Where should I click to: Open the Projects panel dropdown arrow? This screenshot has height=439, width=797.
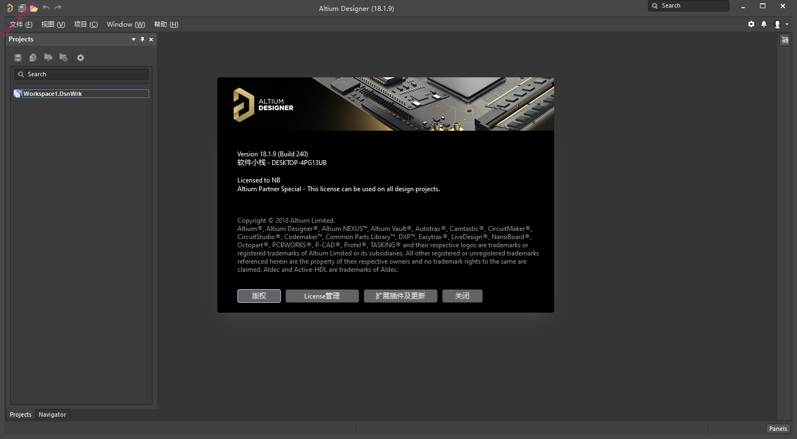click(x=134, y=39)
